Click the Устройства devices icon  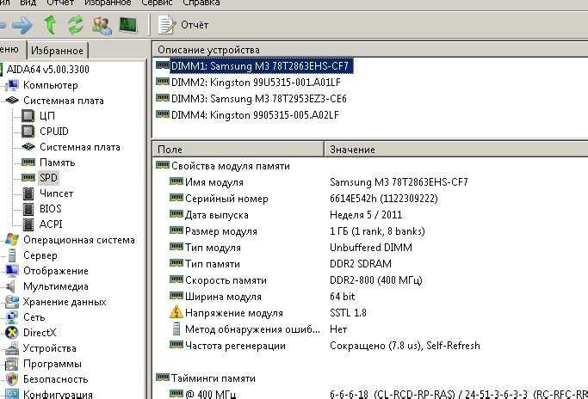(x=12, y=348)
